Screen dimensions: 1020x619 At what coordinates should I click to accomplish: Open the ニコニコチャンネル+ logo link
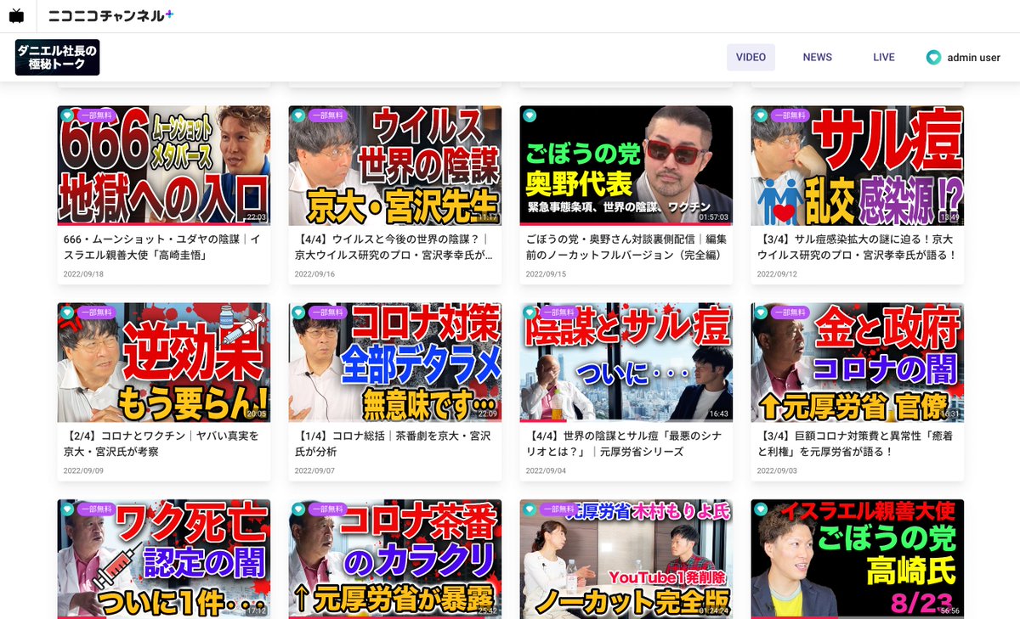(x=110, y=15)
